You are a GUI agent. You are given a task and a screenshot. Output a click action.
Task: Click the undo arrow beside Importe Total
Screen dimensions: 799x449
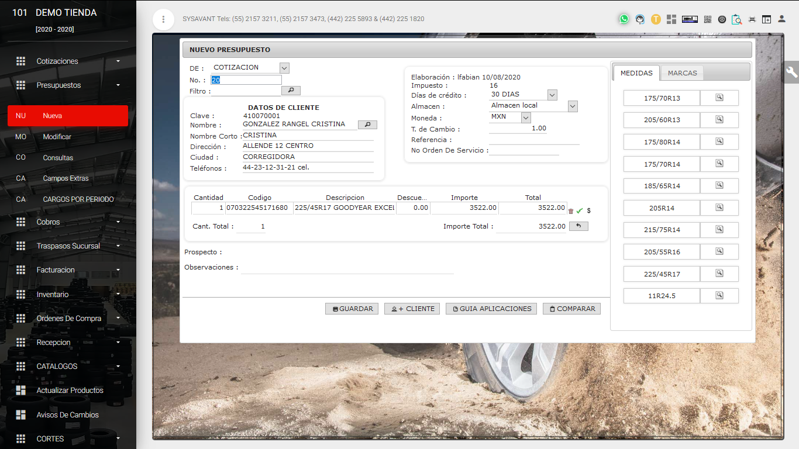578,226
